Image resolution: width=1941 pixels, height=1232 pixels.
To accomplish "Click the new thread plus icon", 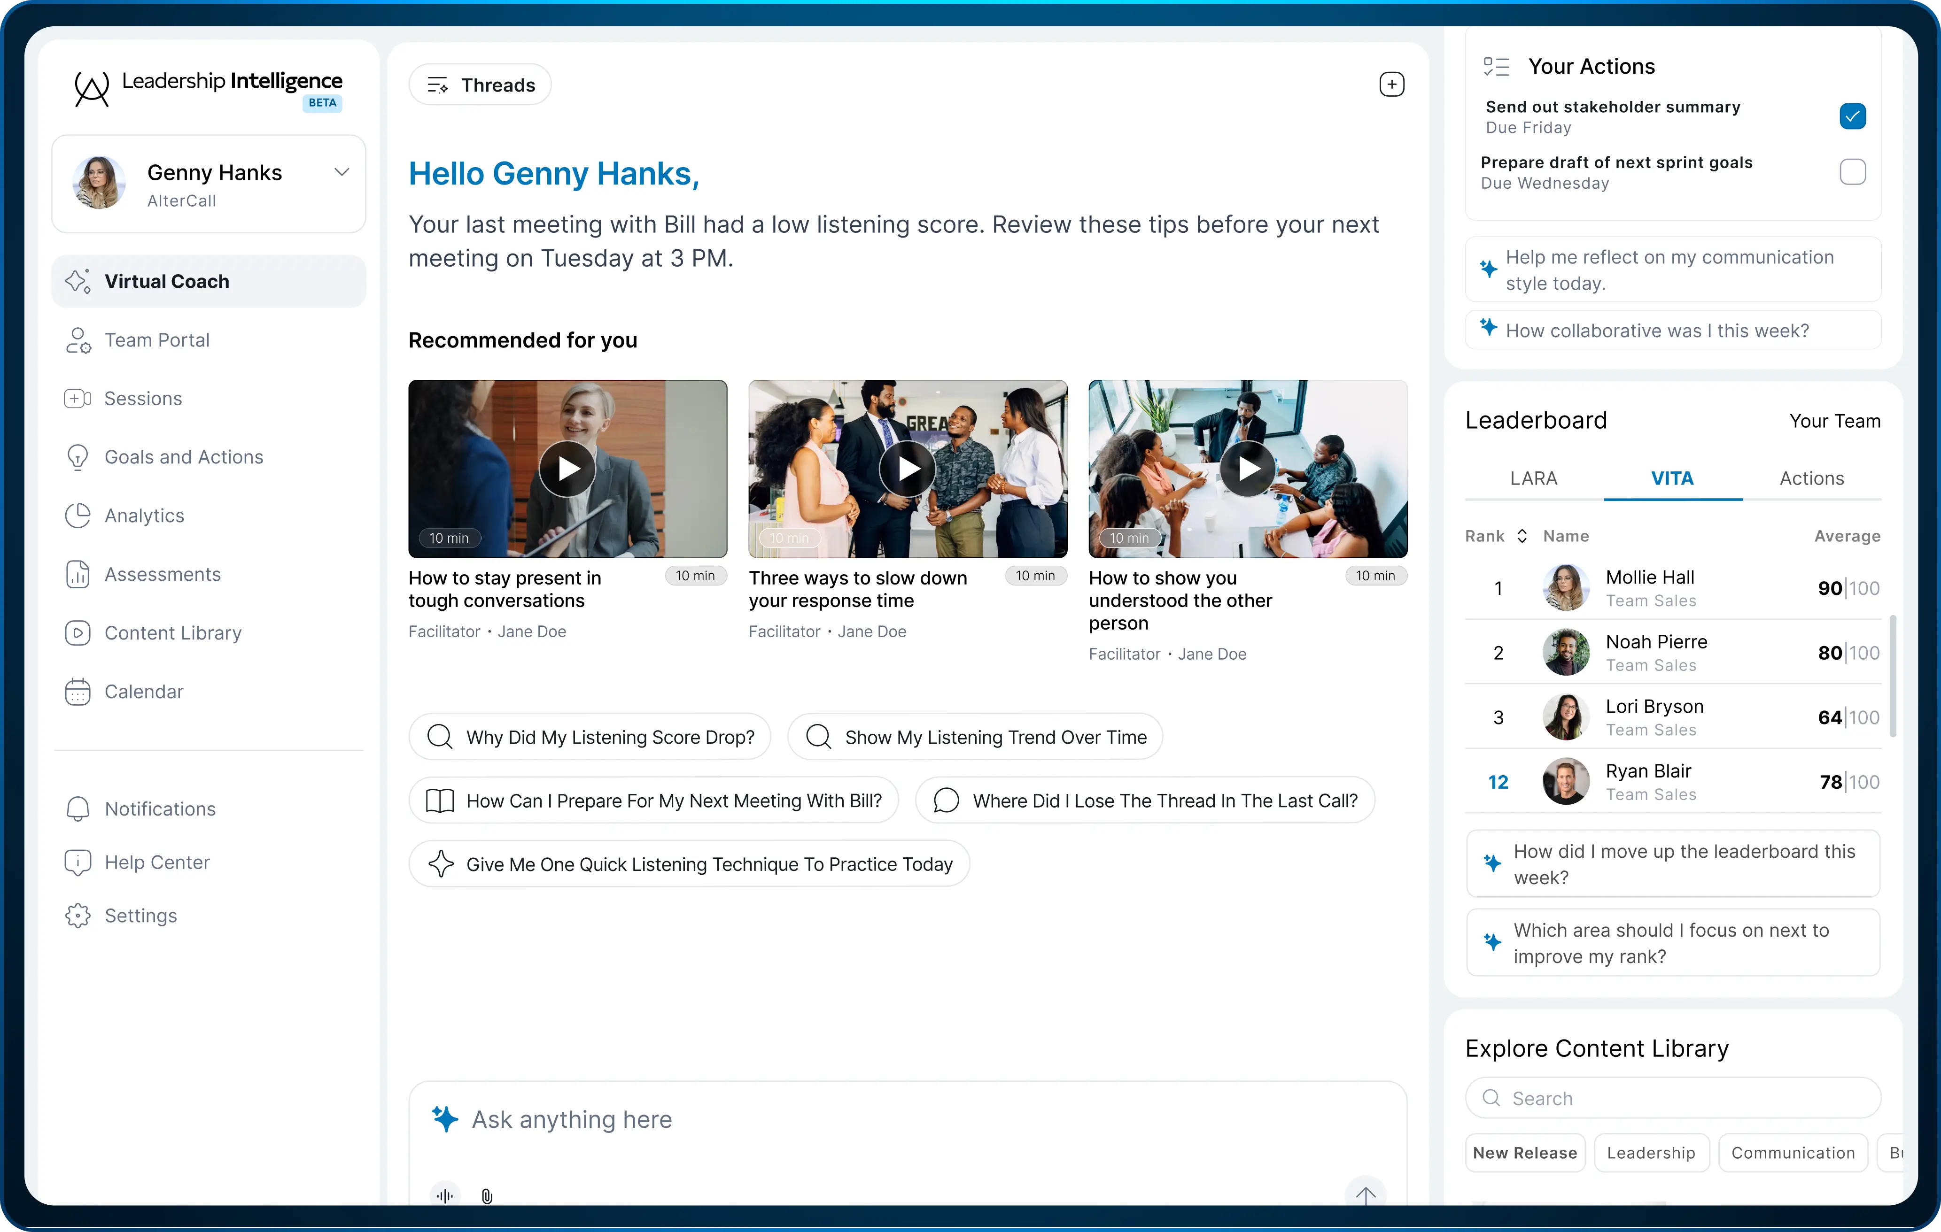I will (x=1391, y=85).
